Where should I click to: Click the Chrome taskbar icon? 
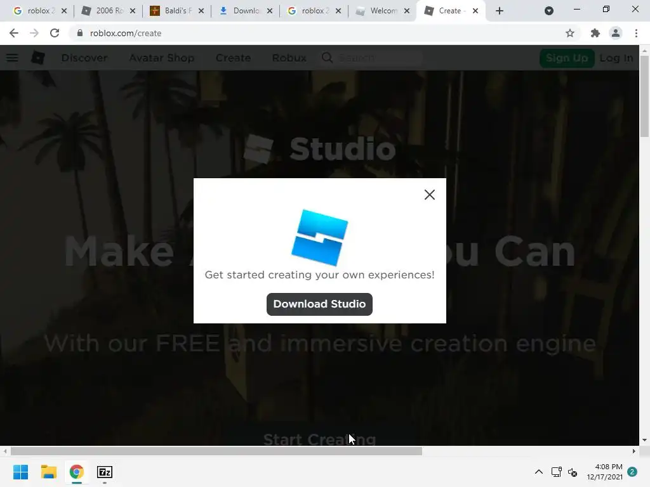tap(77, 472)
